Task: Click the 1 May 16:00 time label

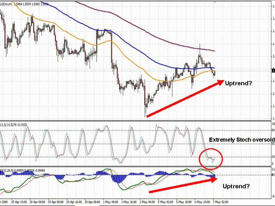Action: point(129,202)
